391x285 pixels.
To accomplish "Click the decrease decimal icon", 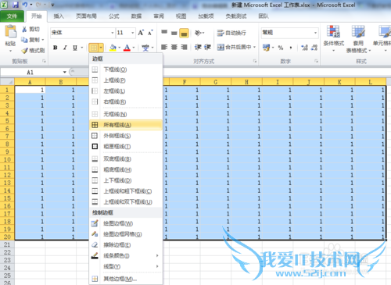I will [x=314, y=48].
